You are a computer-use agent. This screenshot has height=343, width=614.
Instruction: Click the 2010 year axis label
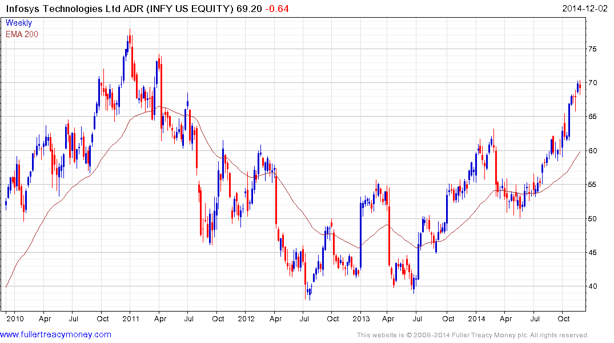pyautogui.click(x=15, y=318)
